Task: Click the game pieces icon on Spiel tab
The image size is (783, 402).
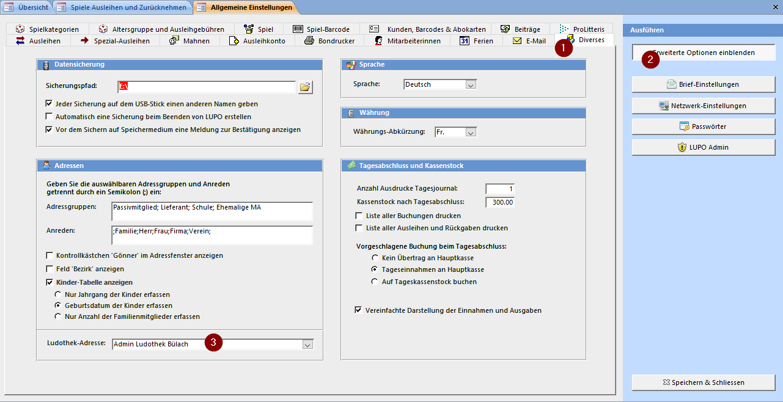Action: 248,29
